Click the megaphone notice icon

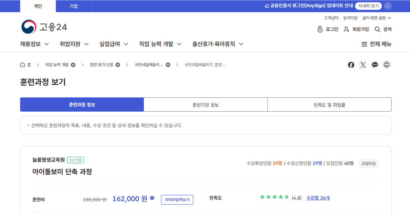pos(267,6)
